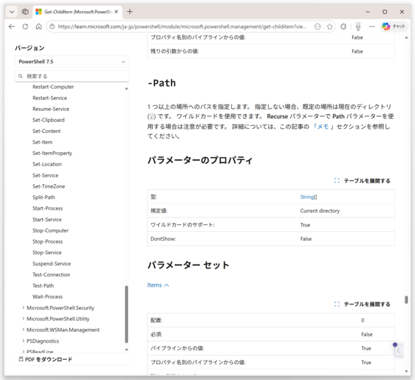Open Set-Service article
Viewport: 415px width, 380px height.
pyautogui.click(x=46, y=175)
